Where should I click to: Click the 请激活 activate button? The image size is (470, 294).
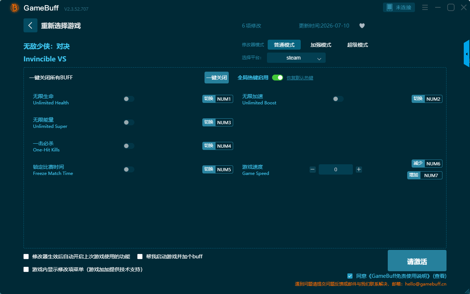[417, 261]
